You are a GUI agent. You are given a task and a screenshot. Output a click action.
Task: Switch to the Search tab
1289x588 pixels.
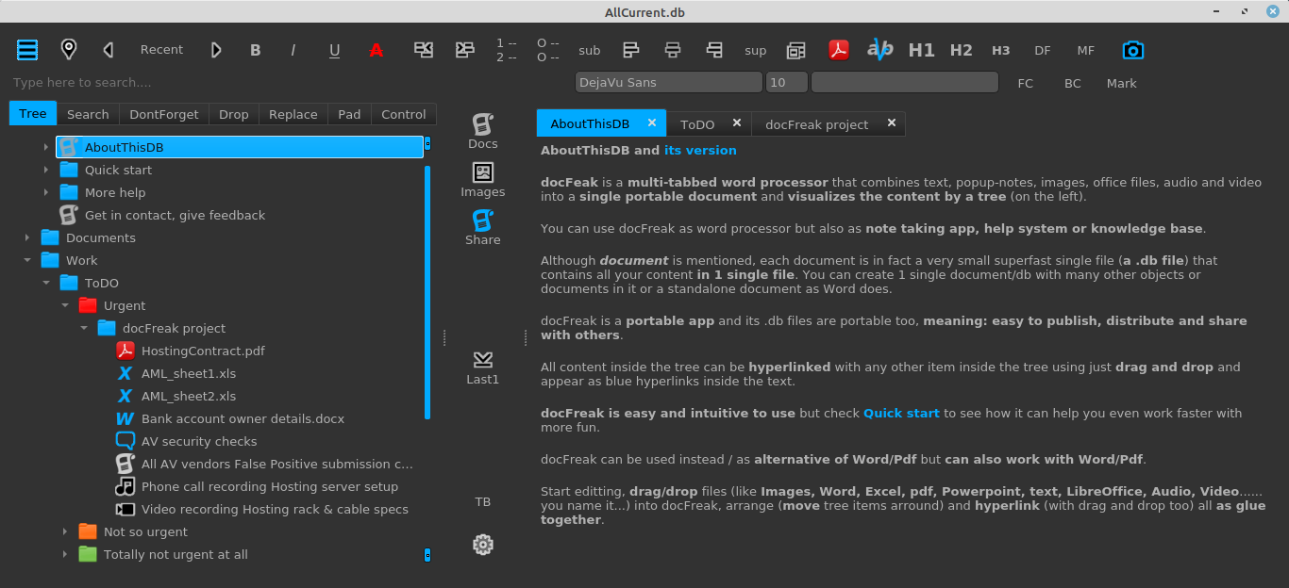pyautogui.click(x=88, y=114)
